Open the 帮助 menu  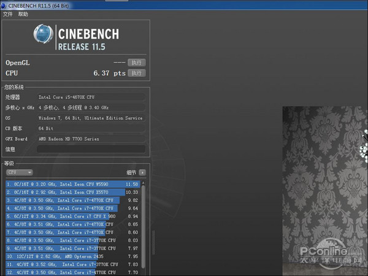pos(23,14)
